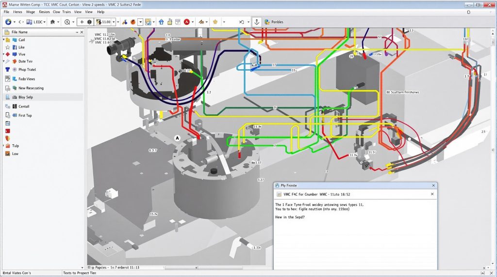Click the gear icon in the toolbar
The width and height of the screenshot is (497, 277).
tap(90, 22)
